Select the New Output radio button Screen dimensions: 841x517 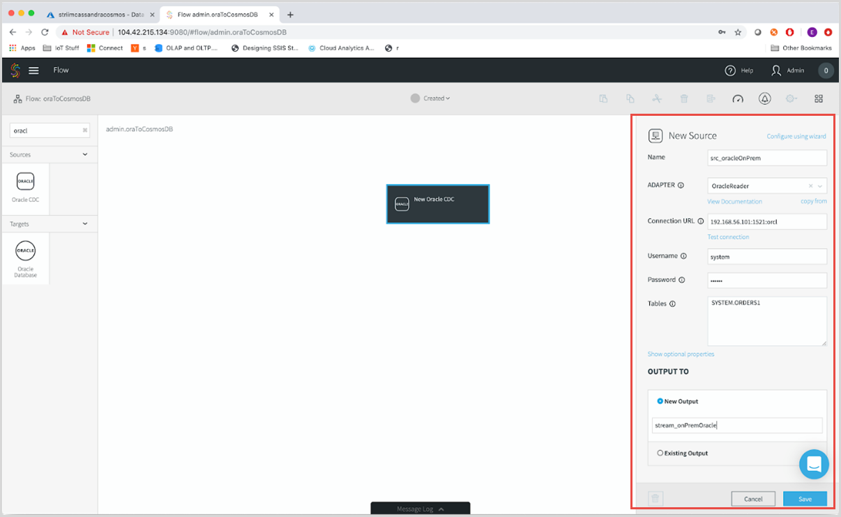point(660,400)
